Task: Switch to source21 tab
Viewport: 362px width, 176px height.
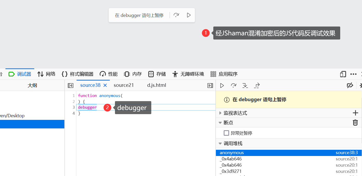Action: click(x=124, y=85)
